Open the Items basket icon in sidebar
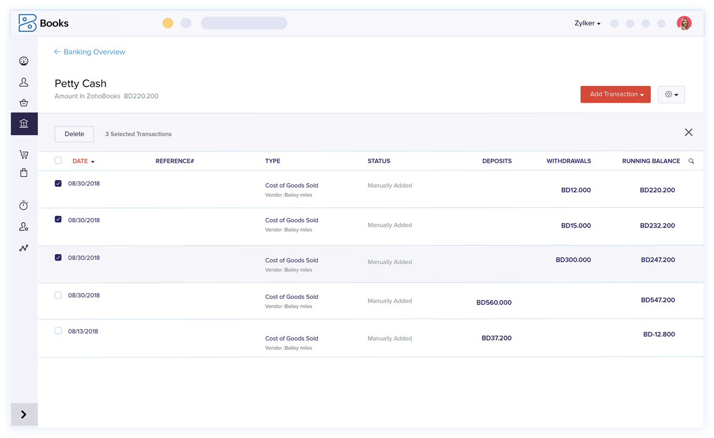Image resolution: width=714 pixels, height=438 pixels. (24, 103)
